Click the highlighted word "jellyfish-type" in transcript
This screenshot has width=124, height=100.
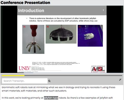click(x=51, y=98)
